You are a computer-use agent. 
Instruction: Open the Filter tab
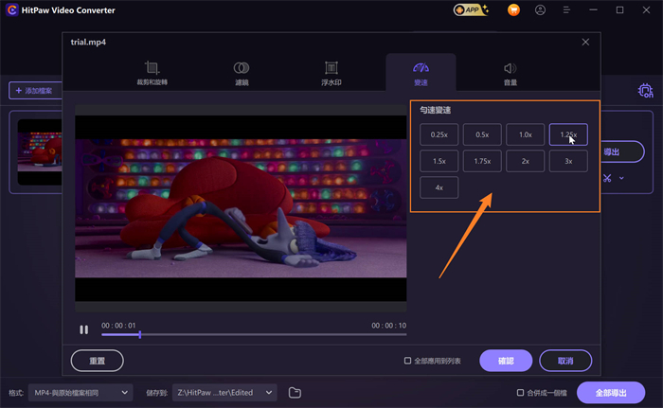click(x=242, y=73)
